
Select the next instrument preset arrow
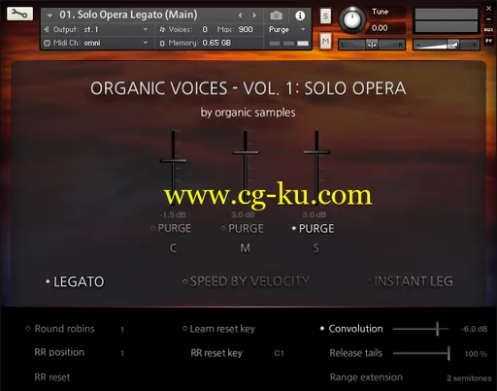pos(254,16)
